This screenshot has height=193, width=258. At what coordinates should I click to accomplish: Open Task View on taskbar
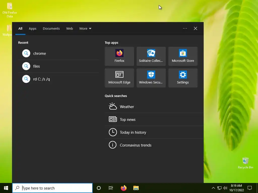pos(111,188)
